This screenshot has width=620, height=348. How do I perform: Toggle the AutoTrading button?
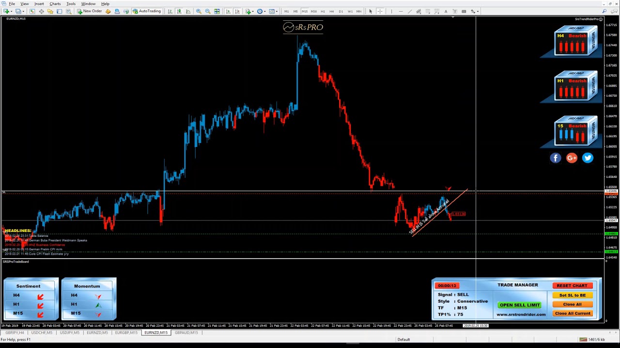pos(147,11)
